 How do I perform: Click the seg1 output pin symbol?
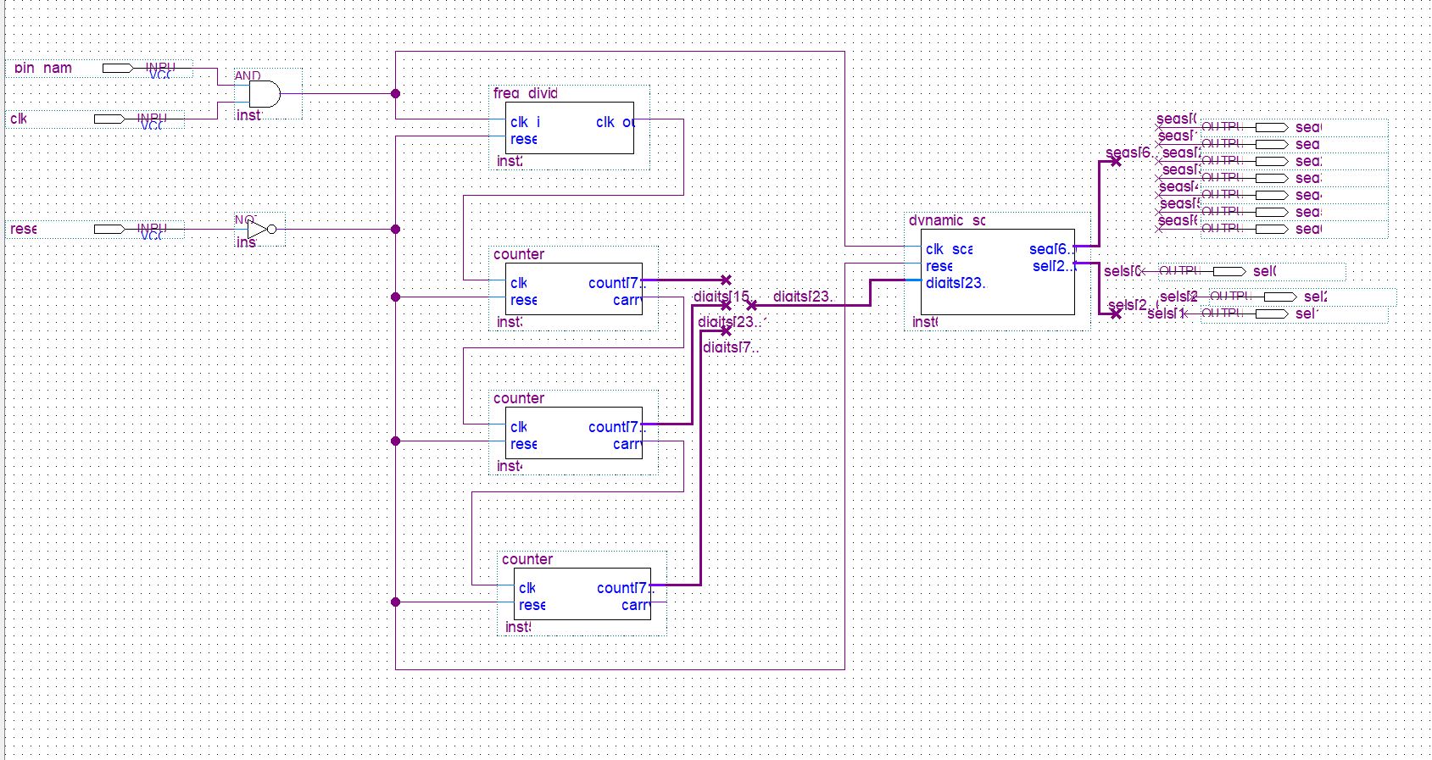pos(1272,144)
